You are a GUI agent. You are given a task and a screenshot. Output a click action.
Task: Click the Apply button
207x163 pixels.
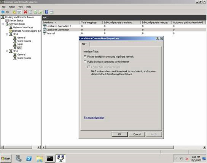pyautogui.click(x=154, y=134)
